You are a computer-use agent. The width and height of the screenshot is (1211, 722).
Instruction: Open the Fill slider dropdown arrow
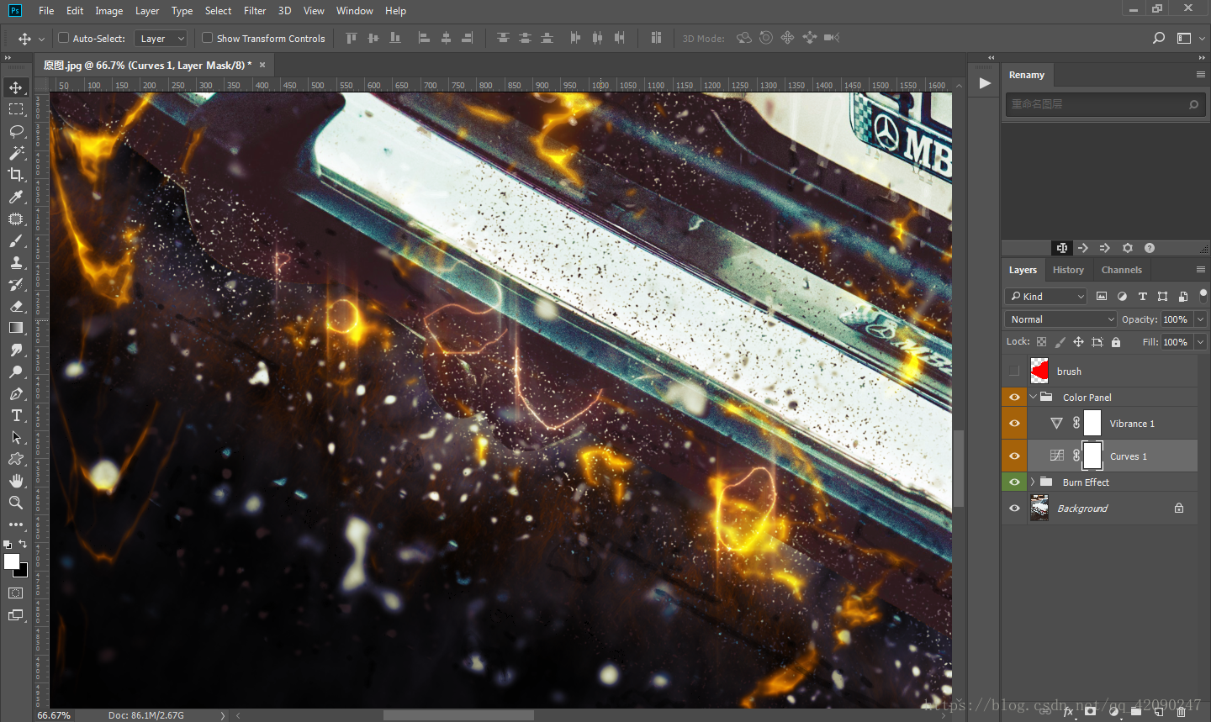[x=1200, y=342]
